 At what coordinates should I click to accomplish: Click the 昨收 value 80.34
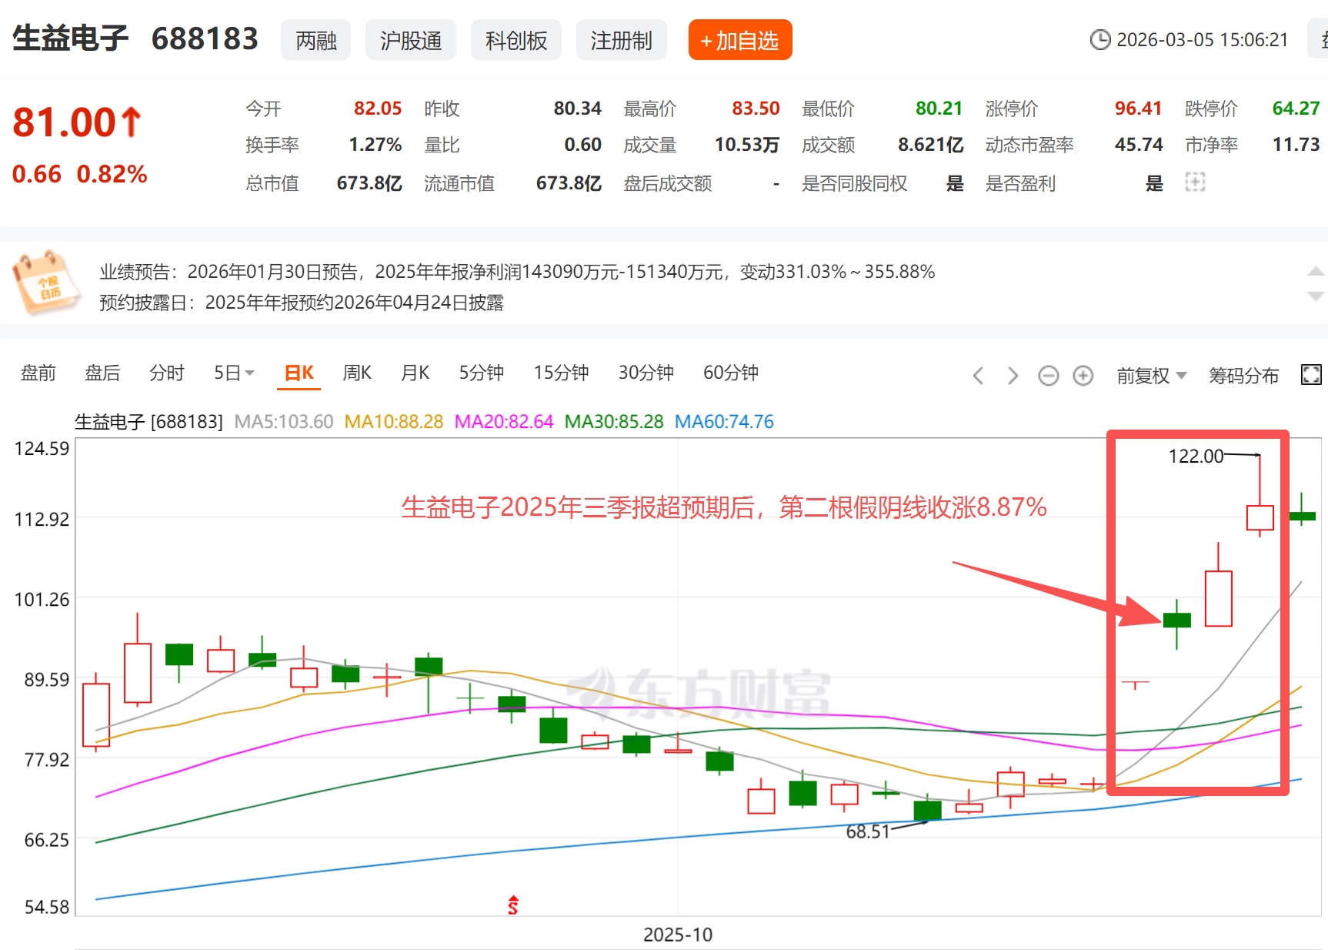point(578,109)
